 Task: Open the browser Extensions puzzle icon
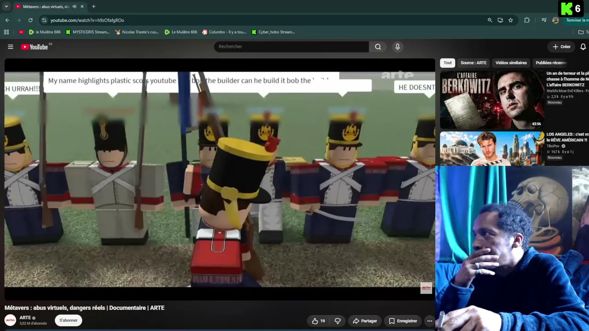pos(527,20)
